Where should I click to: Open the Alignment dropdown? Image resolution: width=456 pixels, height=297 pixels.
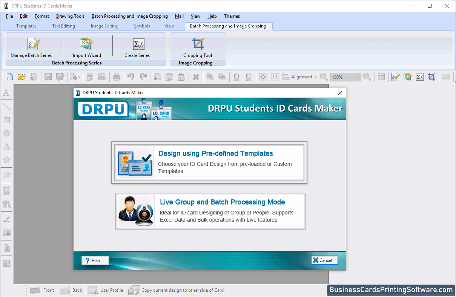(x=300, y=77)
